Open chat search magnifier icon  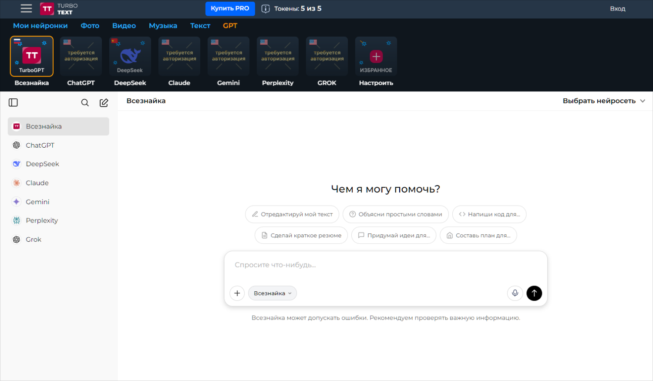85,103
